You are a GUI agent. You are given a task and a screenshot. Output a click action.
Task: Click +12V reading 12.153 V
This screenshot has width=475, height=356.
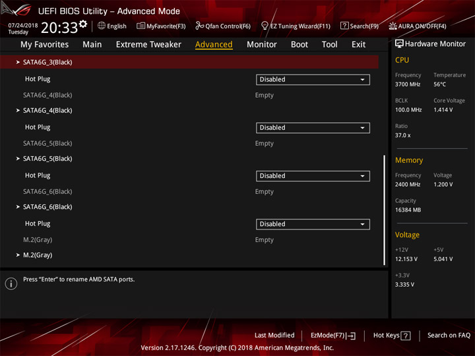point(406,259)
